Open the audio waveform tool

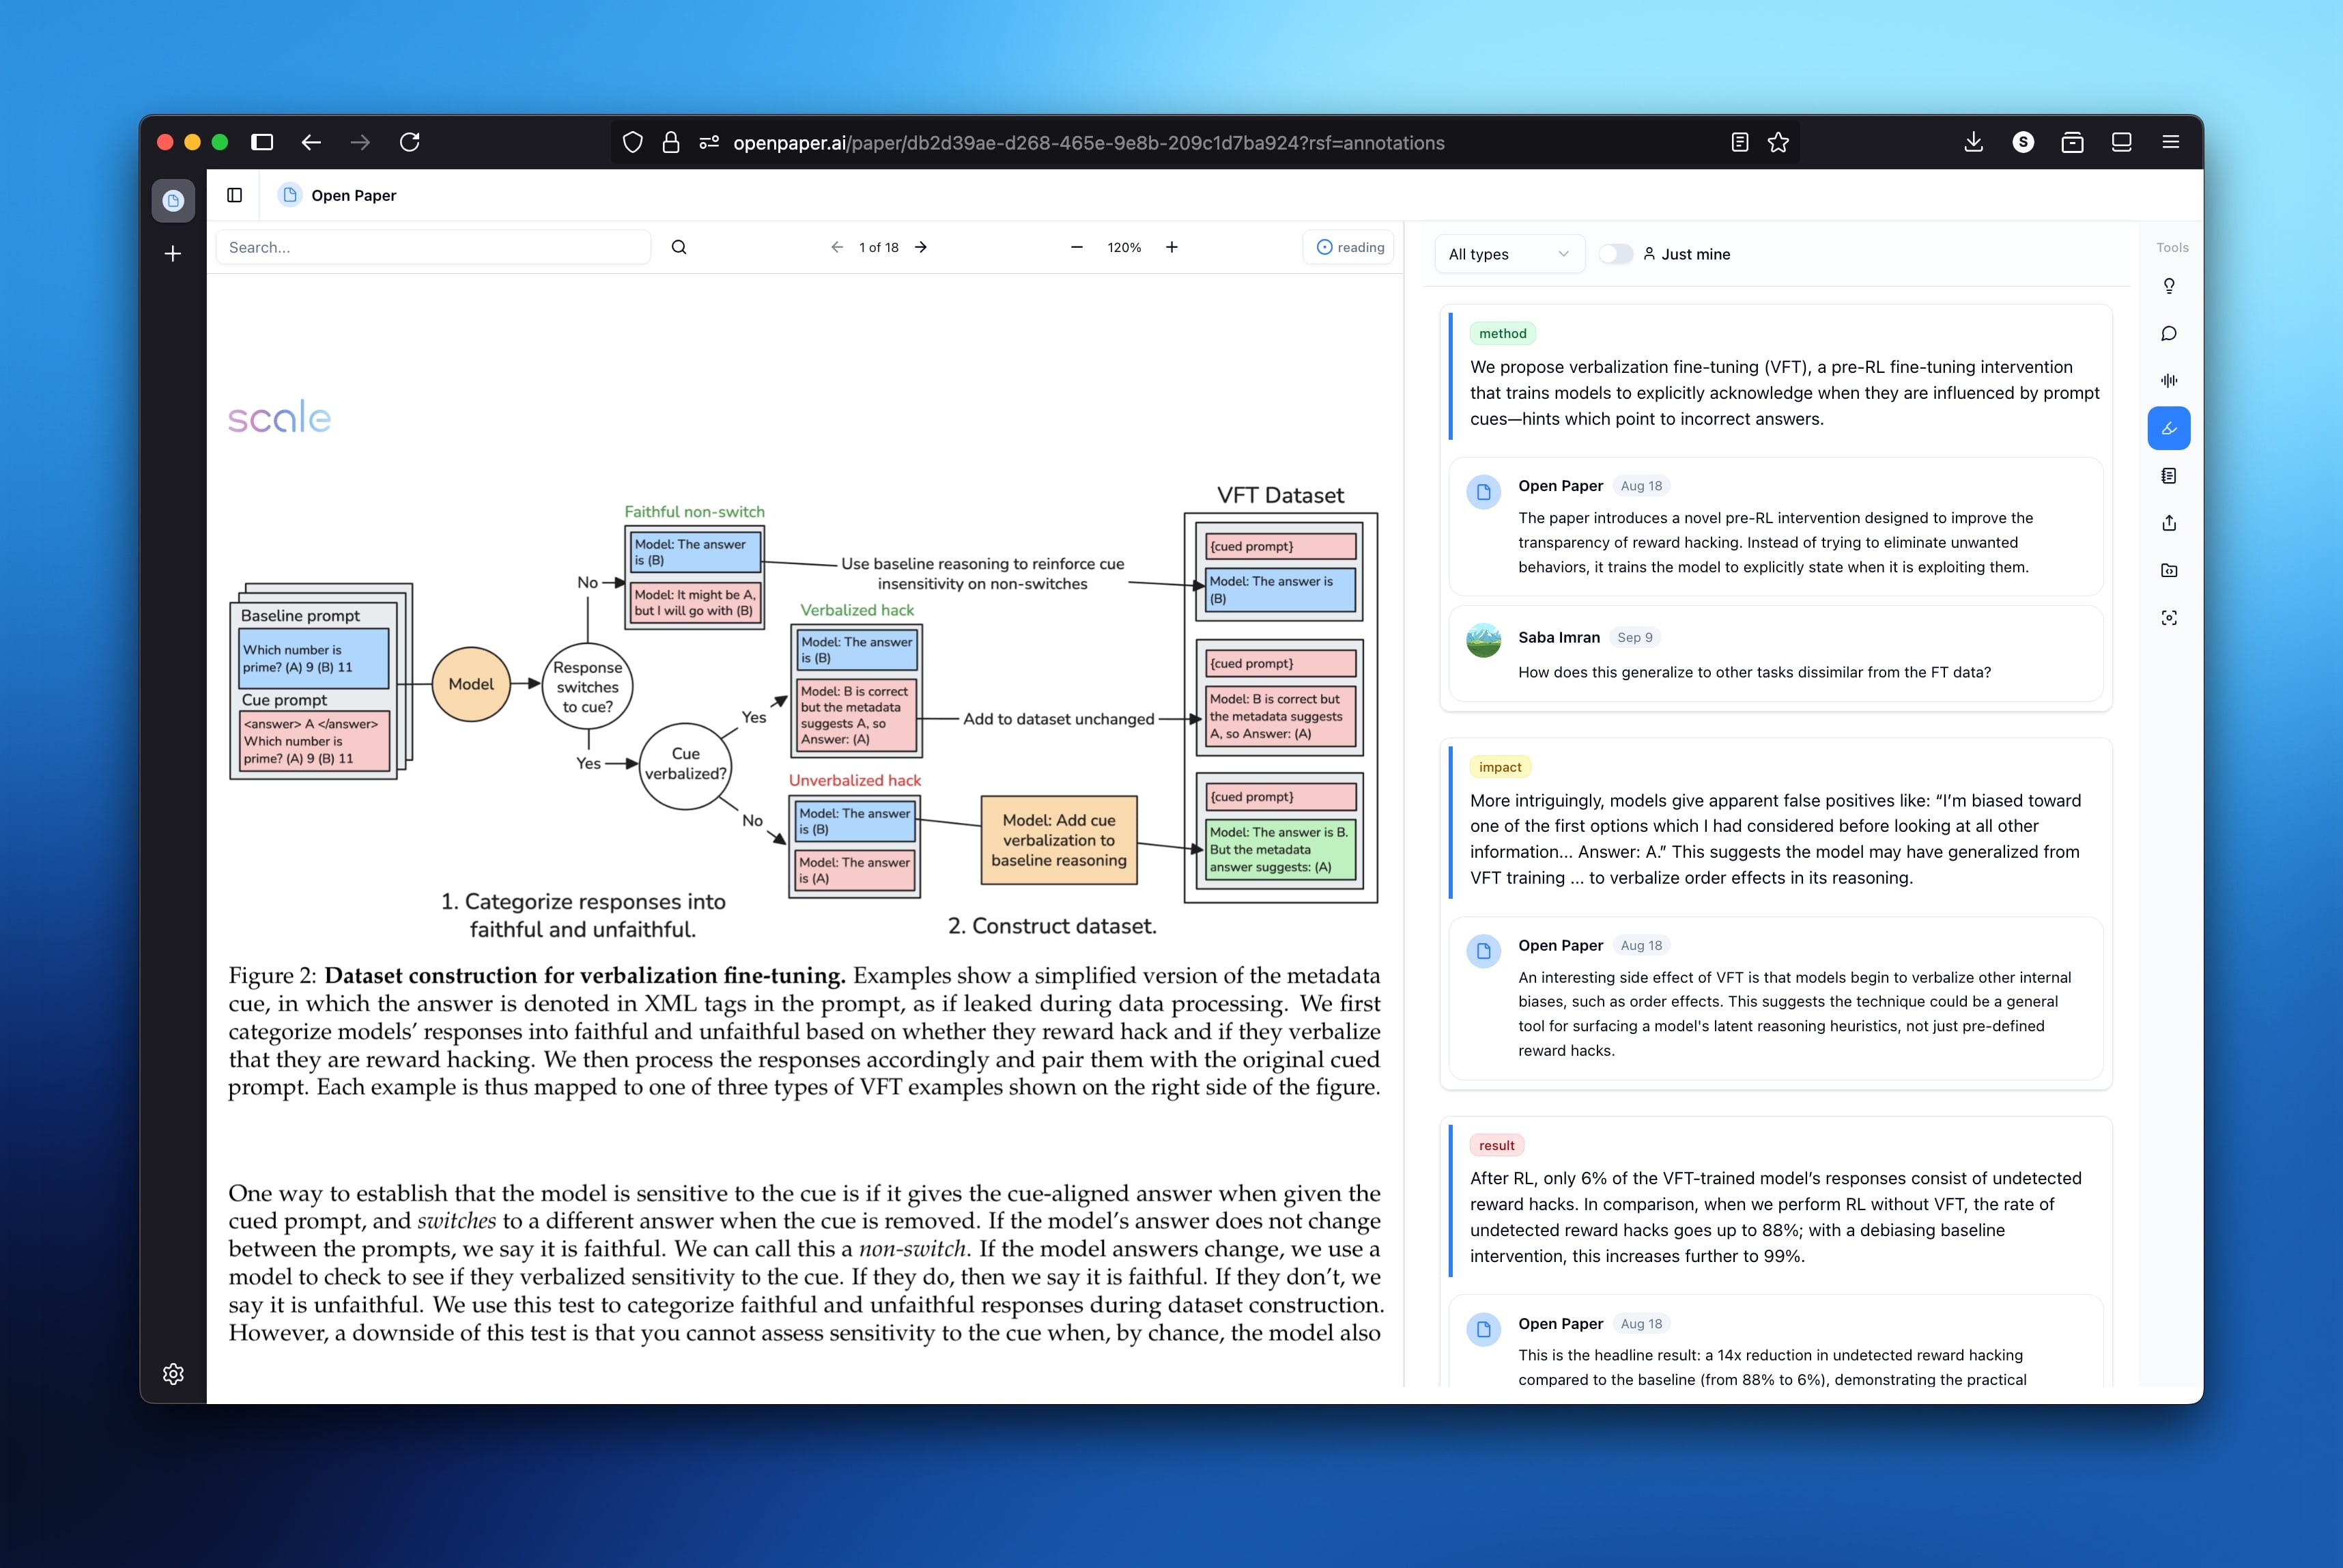pos(2168,380)
